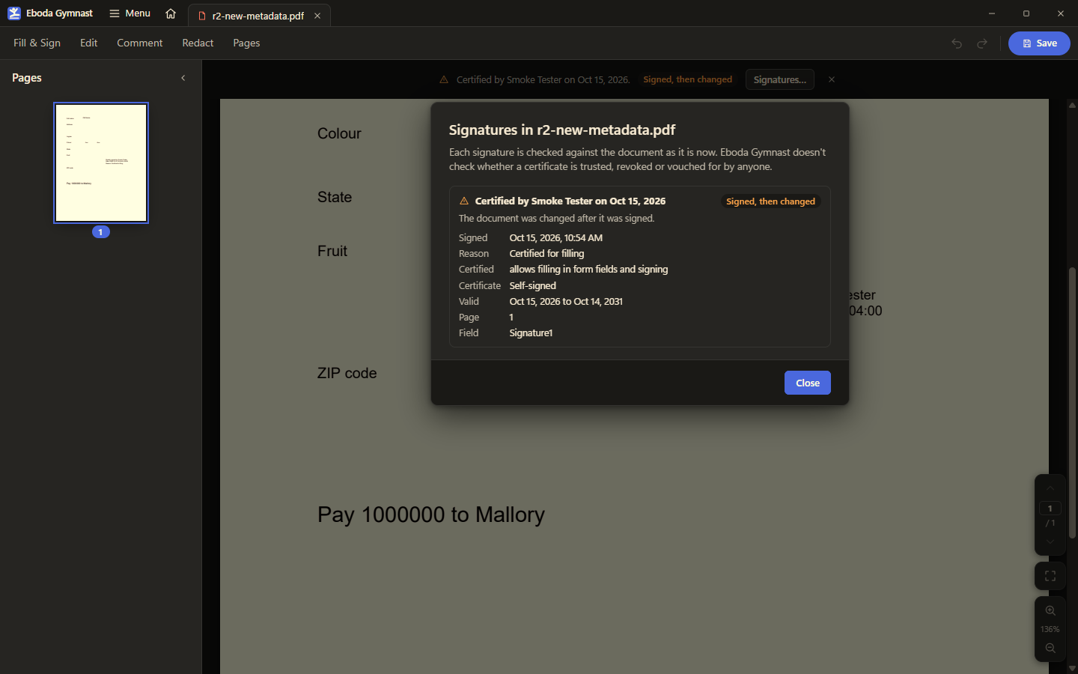Click the vertical document scrollbar
The height and width of the screenshot is (674, 1078).
1072,402
